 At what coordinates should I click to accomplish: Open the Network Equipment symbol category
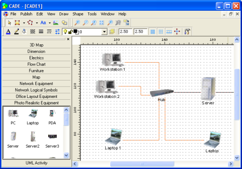point(37,84)
